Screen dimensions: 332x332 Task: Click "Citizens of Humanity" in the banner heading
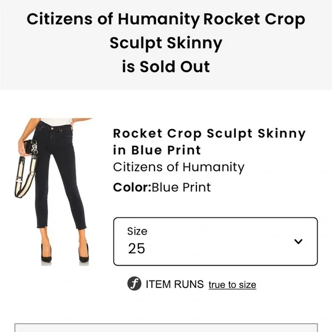click(113, 19)
